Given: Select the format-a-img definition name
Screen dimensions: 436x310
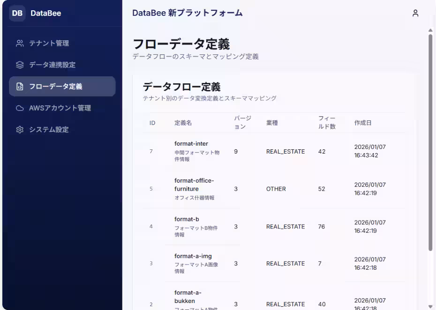Looking at the screenshot, I should tap(193, 256).
